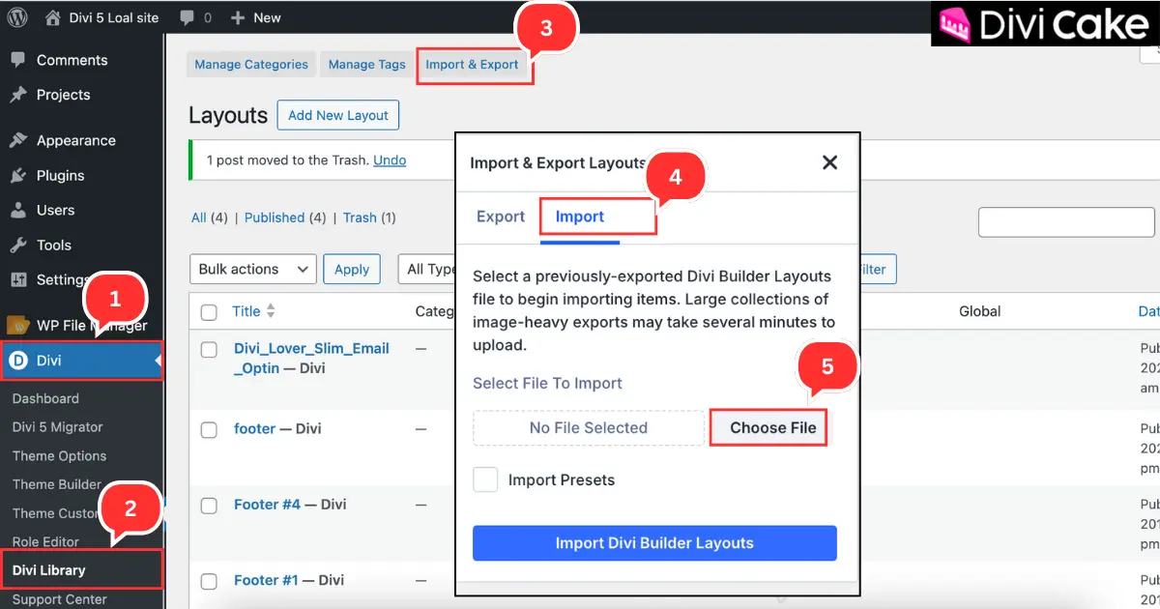Filter layouts by Published (4)
The image size is (1160, 609).
(x=285, y=217)
